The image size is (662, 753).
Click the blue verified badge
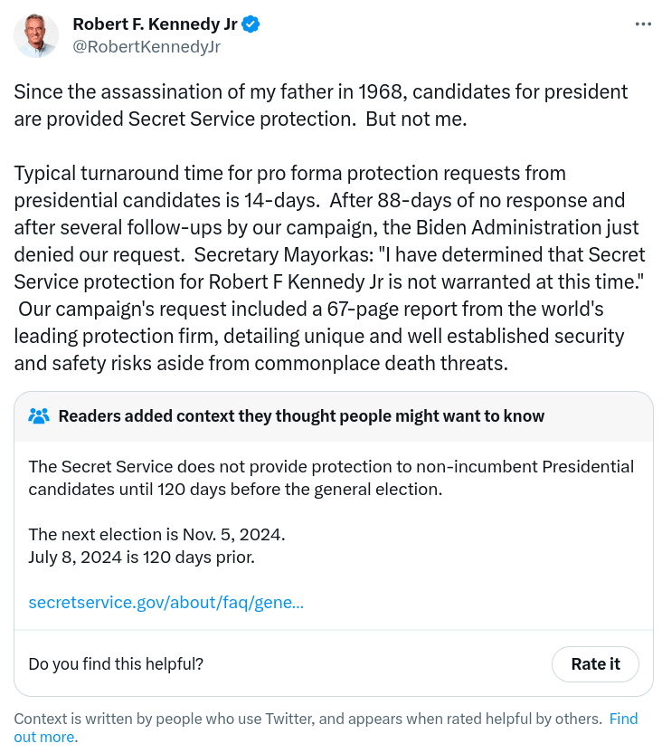(x=251, y=24)
